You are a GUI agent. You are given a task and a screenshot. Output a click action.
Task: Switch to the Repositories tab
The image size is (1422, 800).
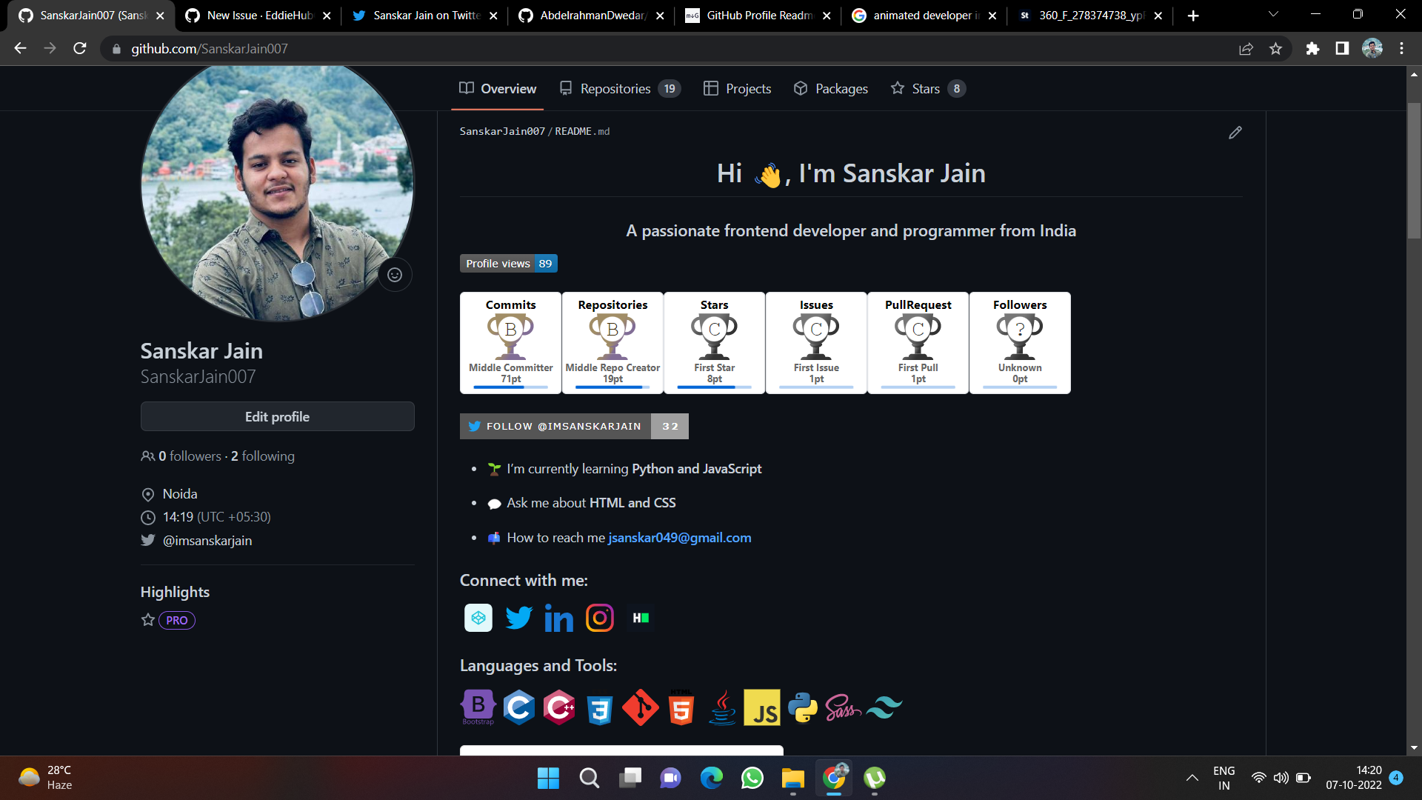point(615,88)
